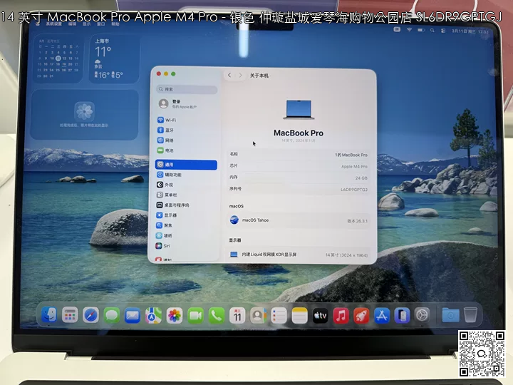513x385 pixels.
Task: Click the forward arrow in settings toolbar
Action: 241,75
